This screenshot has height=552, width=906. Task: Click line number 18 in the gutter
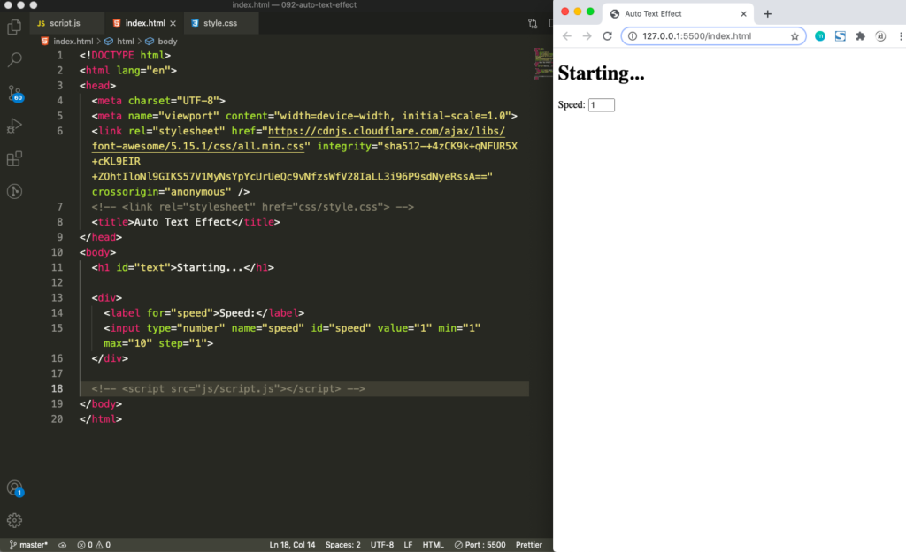pos(57,388)
